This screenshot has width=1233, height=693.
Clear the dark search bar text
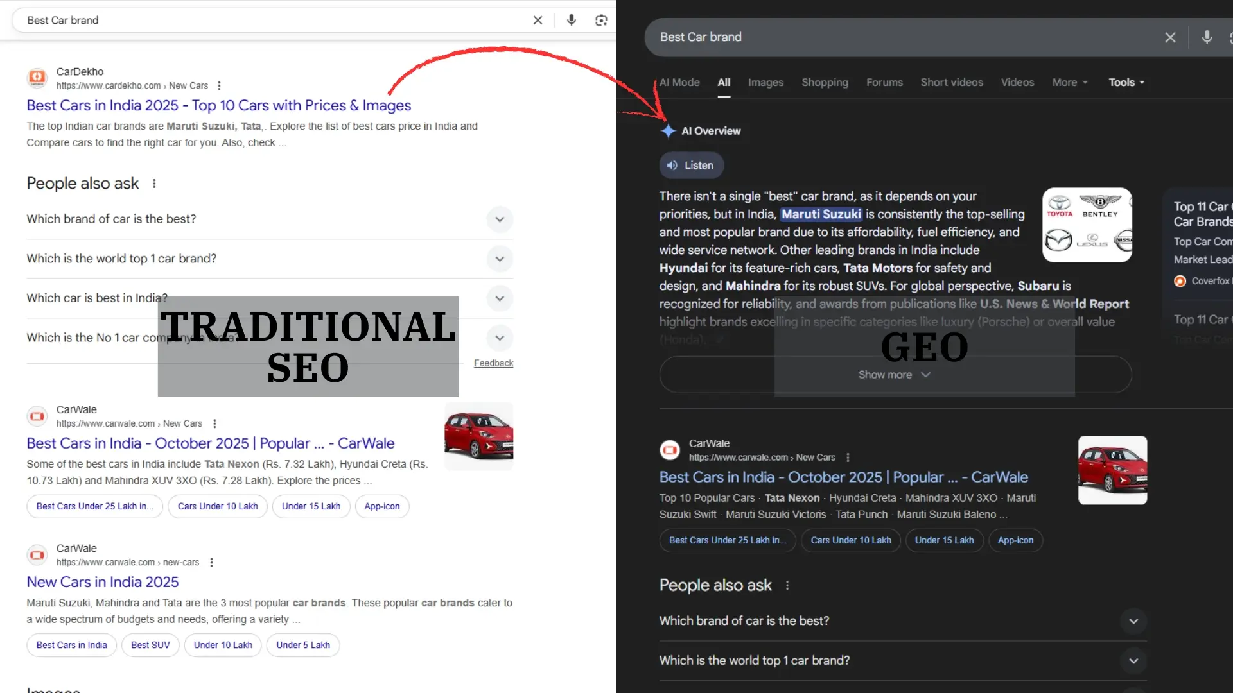(1170, 37)
